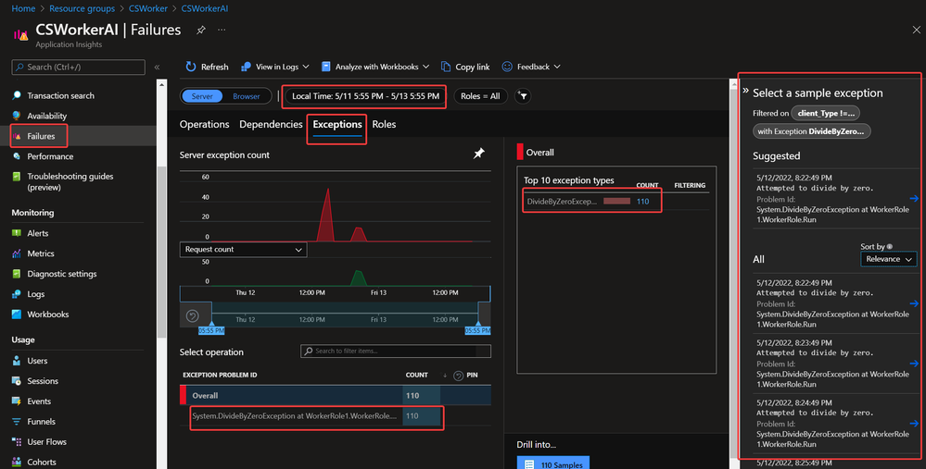Reset the time range brush selection
Screen dimensions: 926x469
193,315
